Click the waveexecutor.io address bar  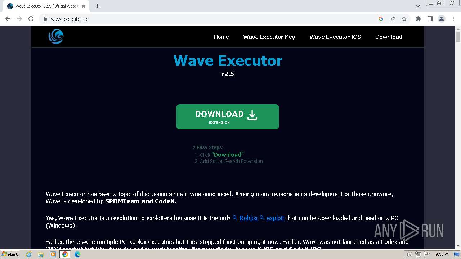click(x=209, y=19)
